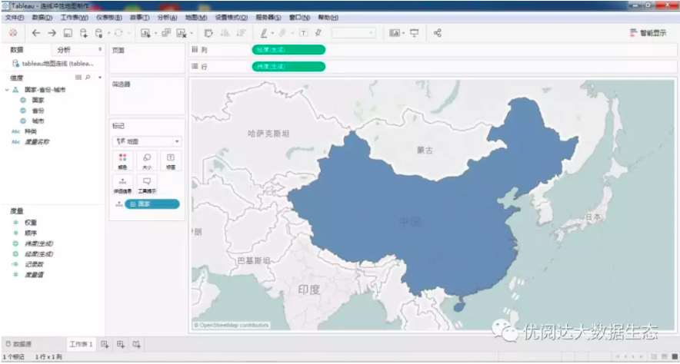Screen dimensions: 680x364
Task: Switch to the 分析 pane tab
Action: coord(64,49)
